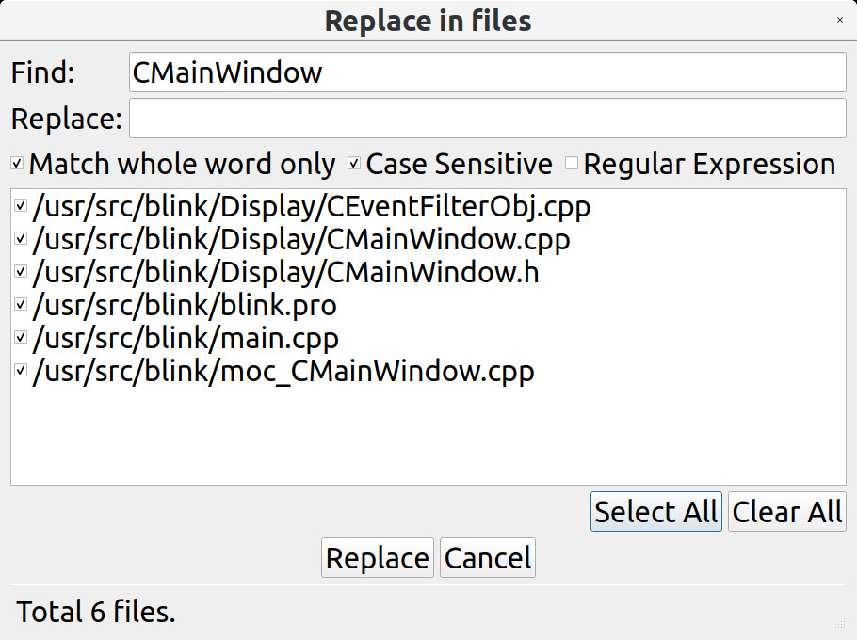Select the /usr/src/blink/main.cpp list entry
The image size is (857, 640).
click(186, 338)
